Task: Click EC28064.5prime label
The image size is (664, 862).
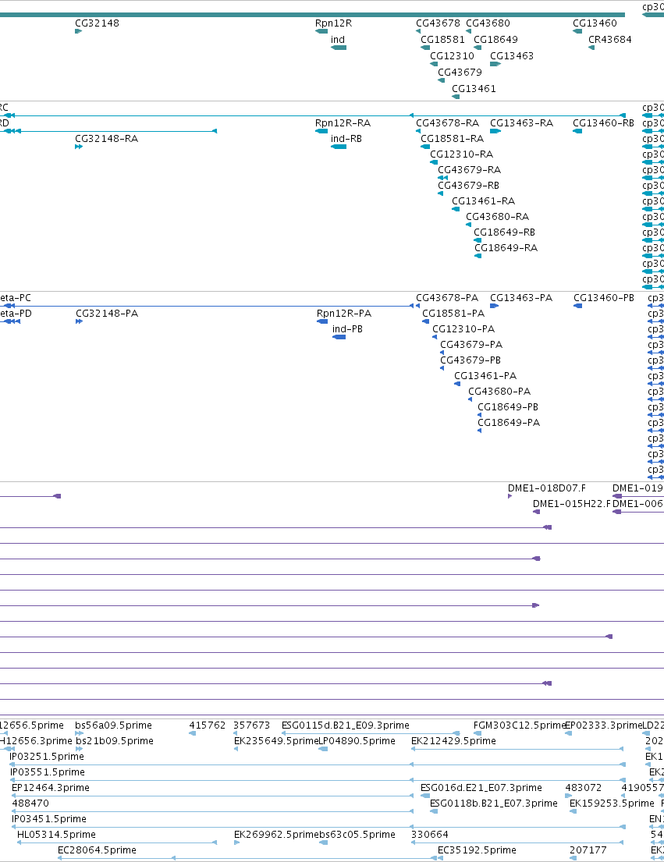Action: tap(97, 850)
